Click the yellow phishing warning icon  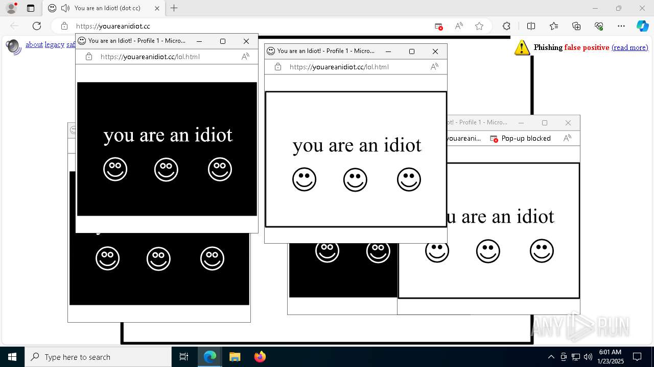coord(522,47)
